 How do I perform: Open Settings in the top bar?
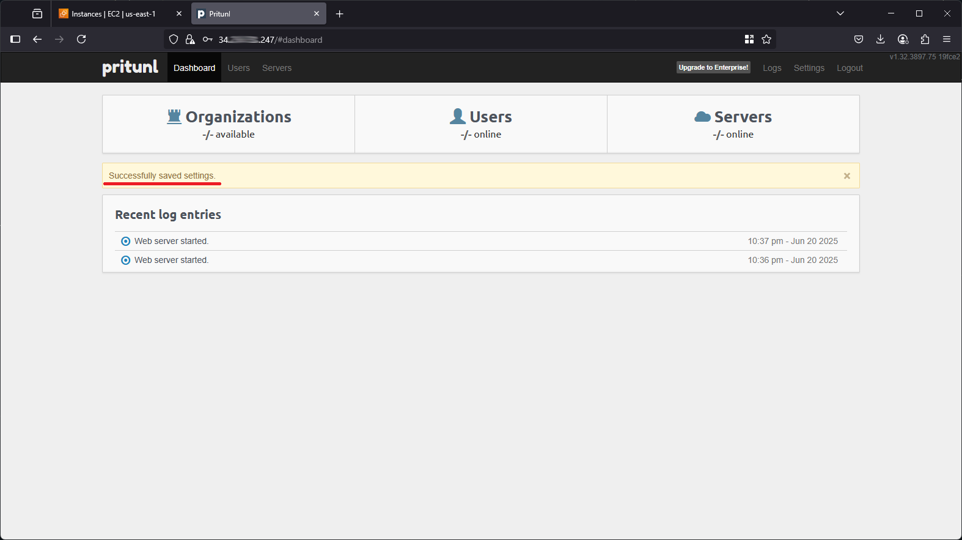coord(809,68)
